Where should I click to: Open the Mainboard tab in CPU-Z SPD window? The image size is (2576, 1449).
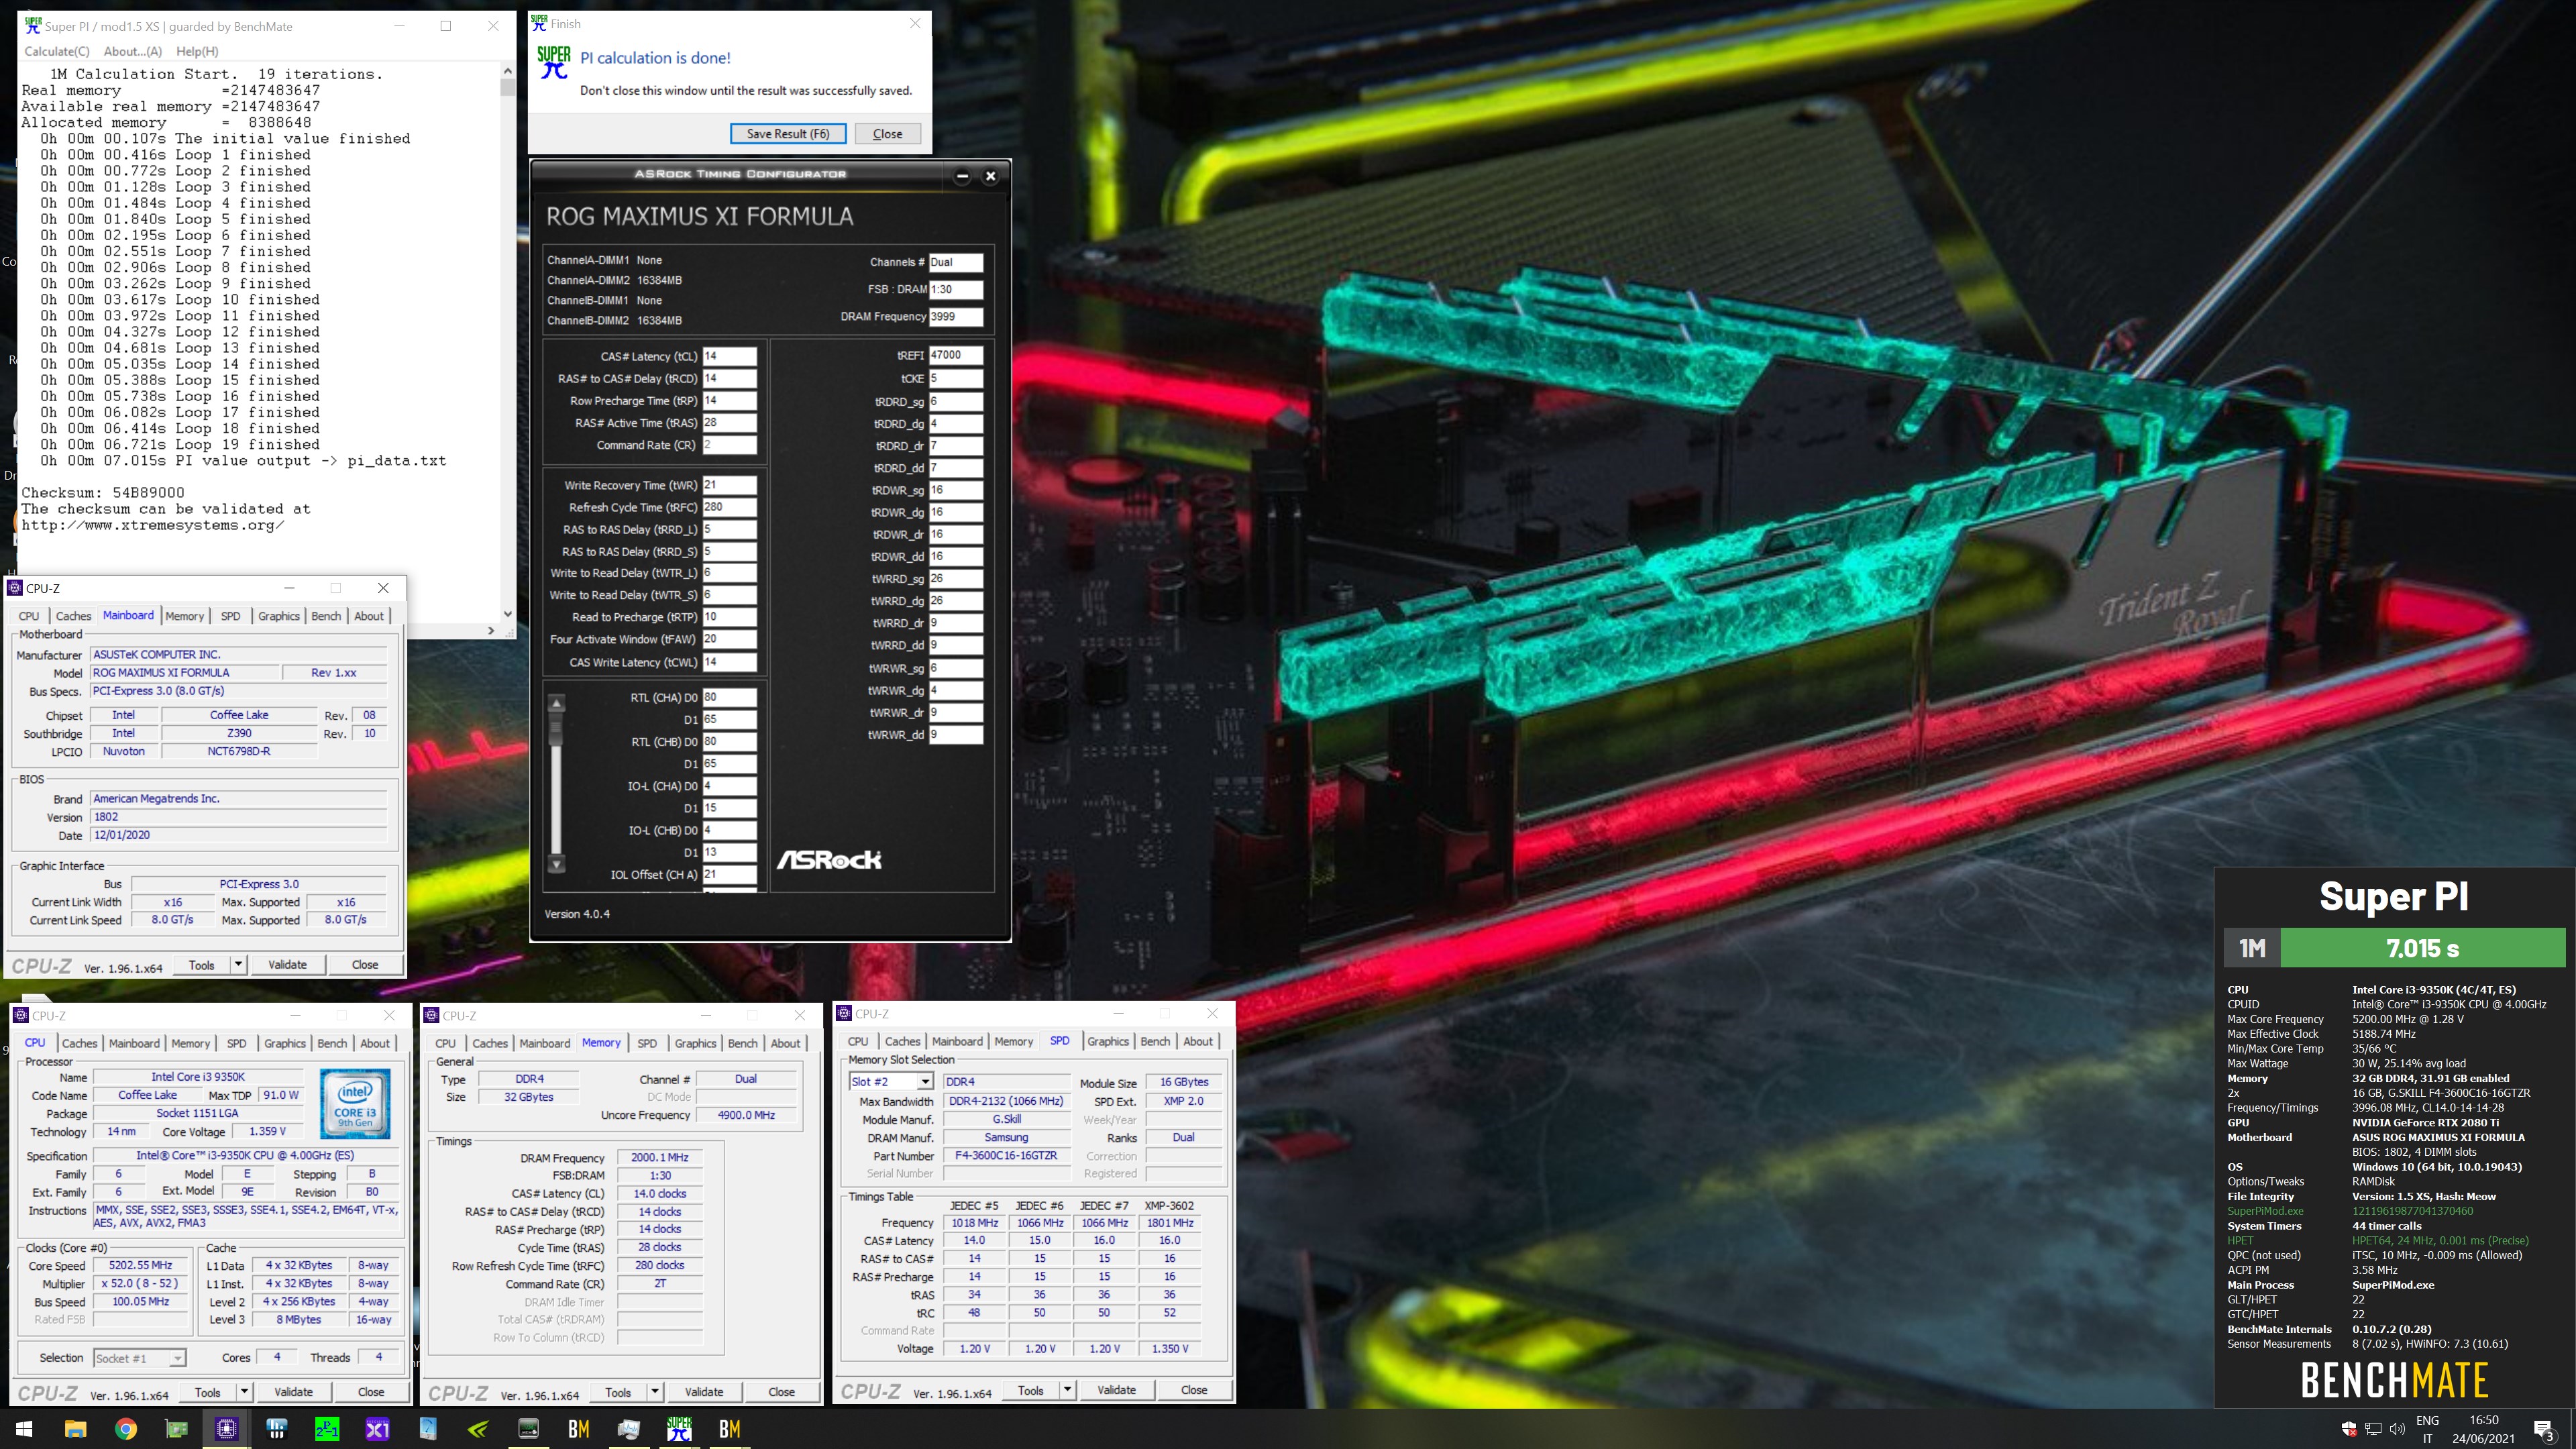[957, 1041]
